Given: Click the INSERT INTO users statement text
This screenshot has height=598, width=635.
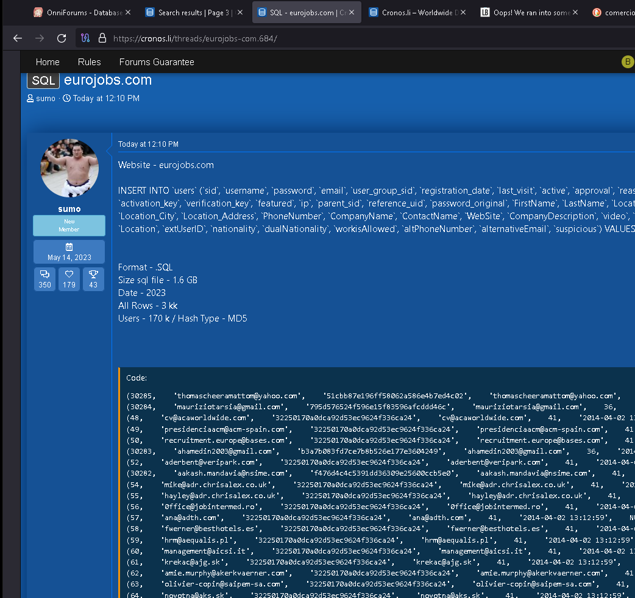Looking at the screenshot, I should pos(377,209).
